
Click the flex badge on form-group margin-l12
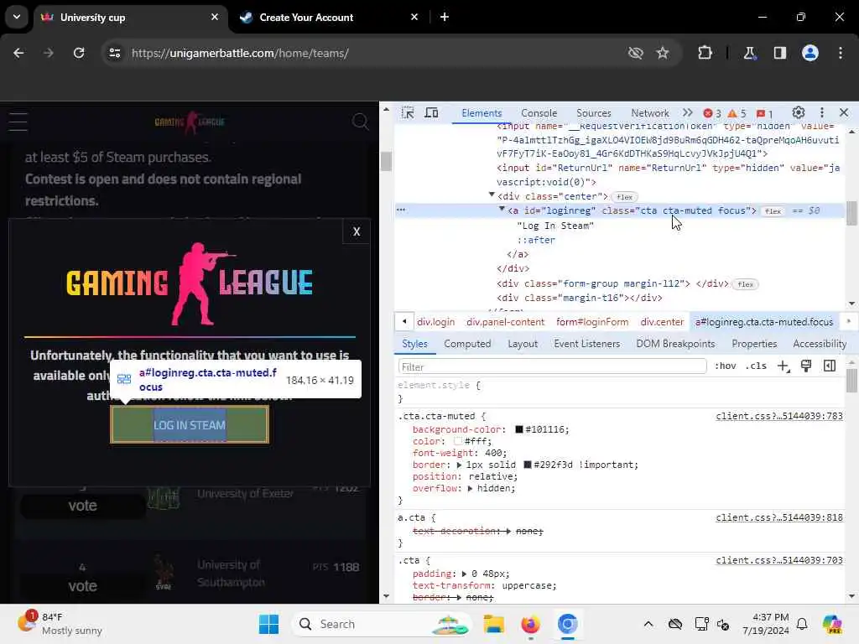pos(746,284)
